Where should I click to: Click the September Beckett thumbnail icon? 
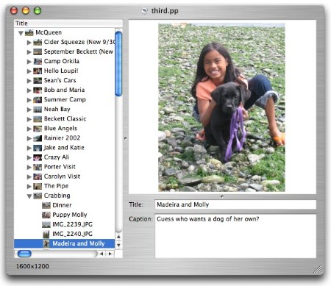(x=38, y=52)
